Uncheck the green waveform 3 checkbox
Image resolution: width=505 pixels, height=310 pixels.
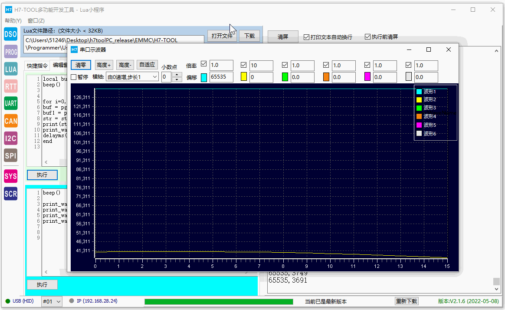point(285,65)
